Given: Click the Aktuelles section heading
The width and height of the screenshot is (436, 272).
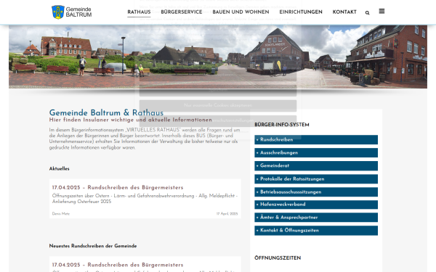Looking at the screenshot, I should 60,169.
